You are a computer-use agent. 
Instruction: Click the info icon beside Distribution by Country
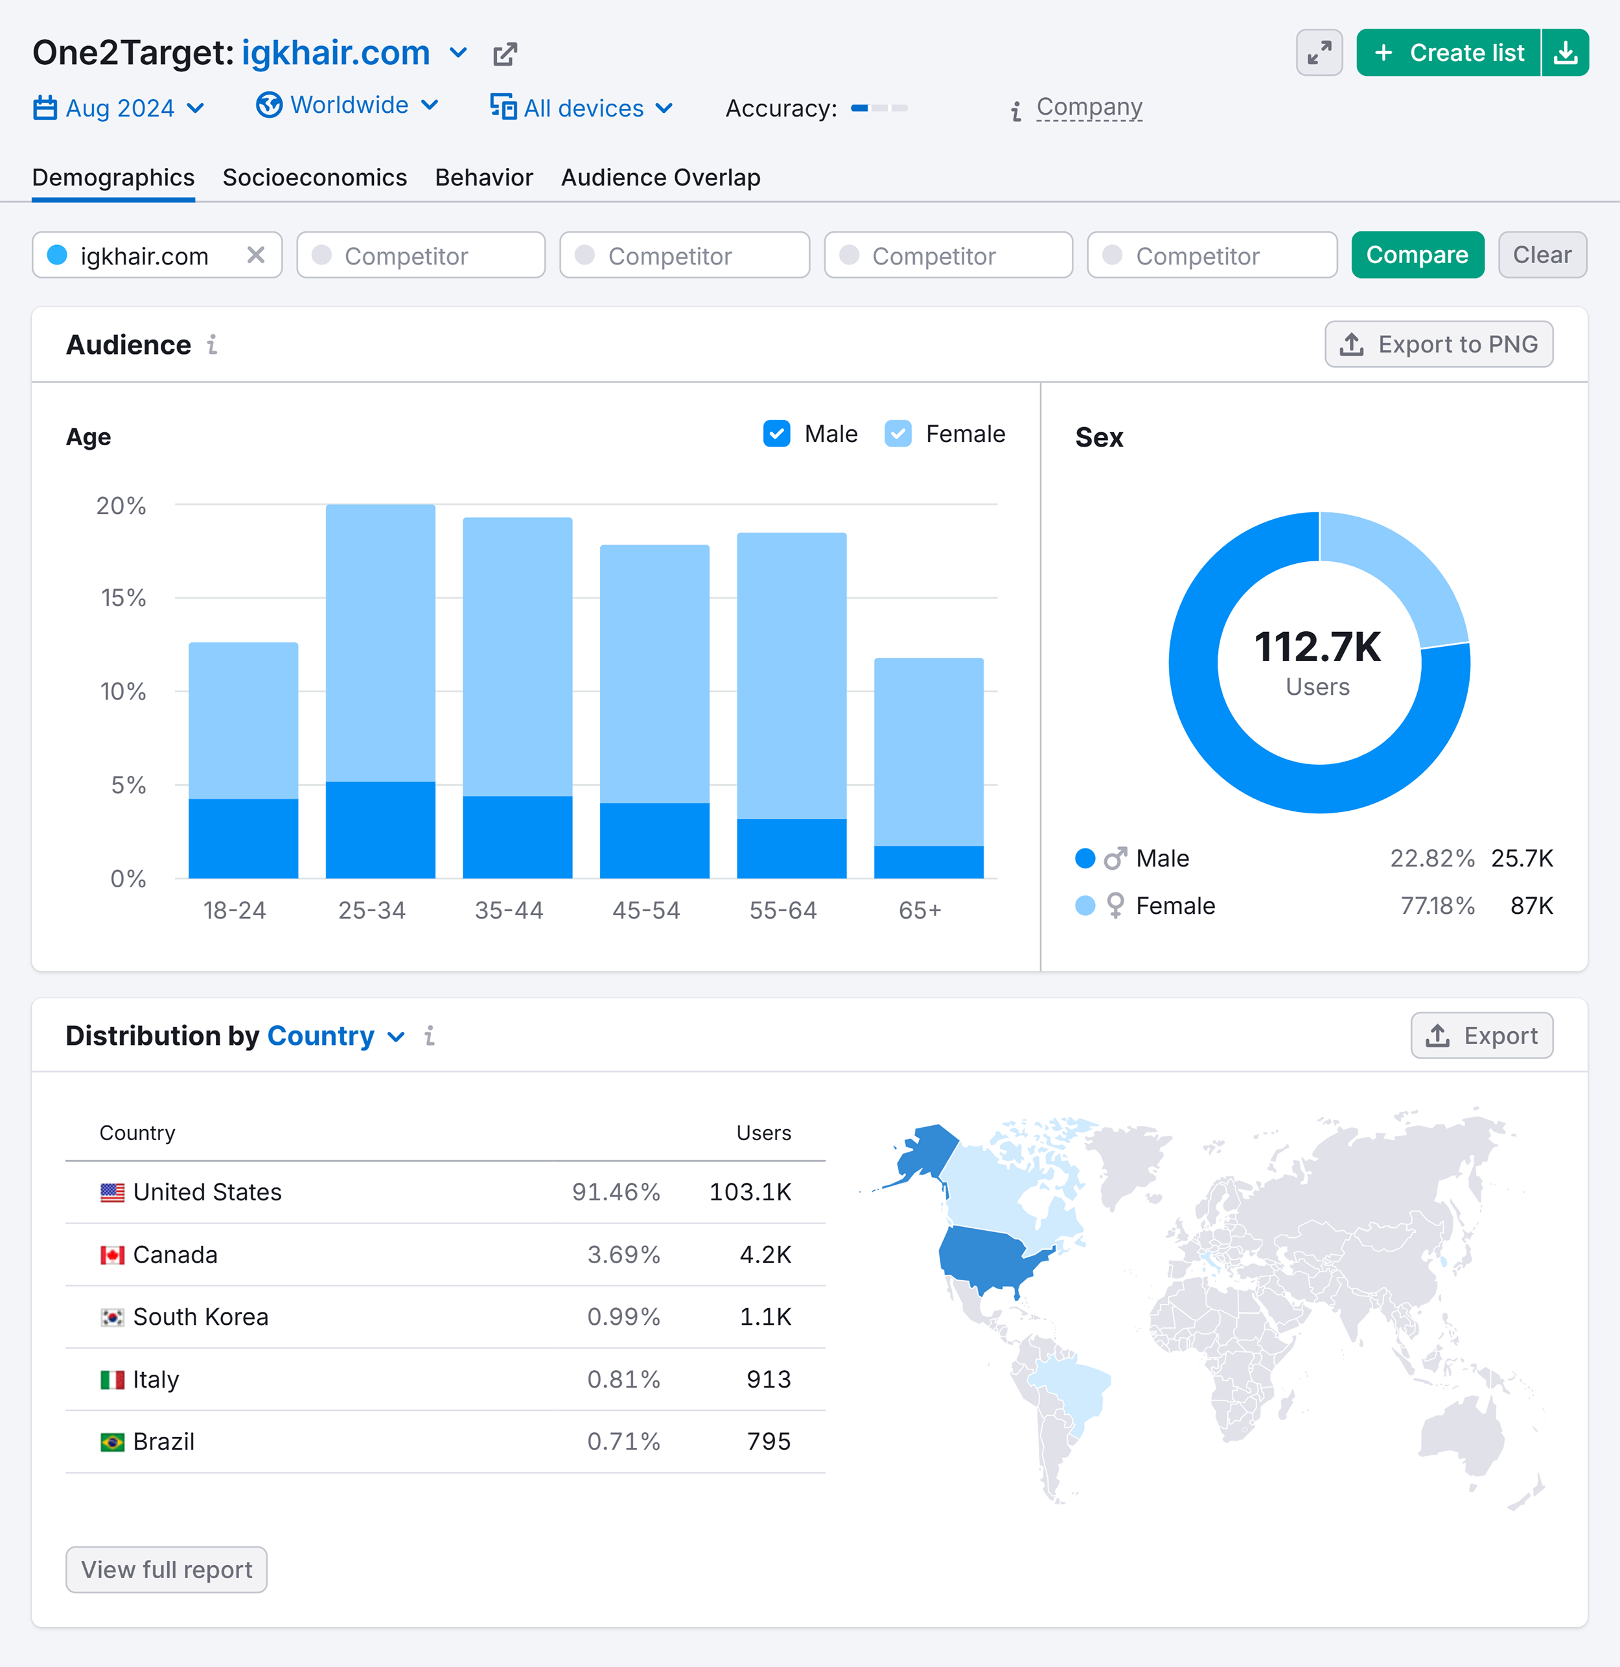(x=430, y=1036)
